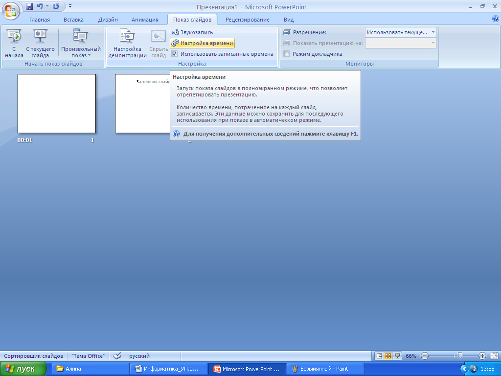Start slide show С начала
501x376 pixels.
click(14, 44)
